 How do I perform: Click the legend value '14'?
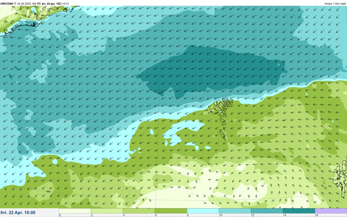coord(285,215)
